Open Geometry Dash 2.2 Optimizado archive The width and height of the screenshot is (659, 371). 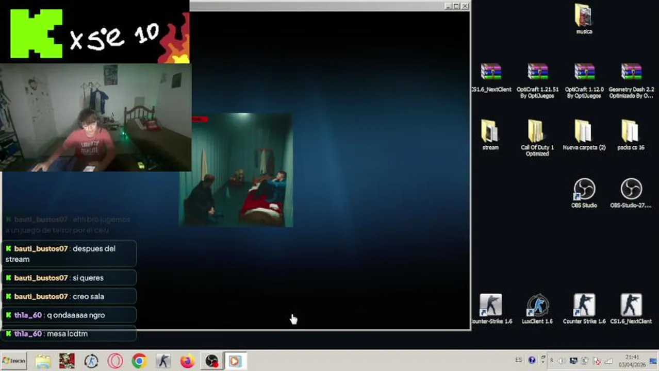pos(631,80)
